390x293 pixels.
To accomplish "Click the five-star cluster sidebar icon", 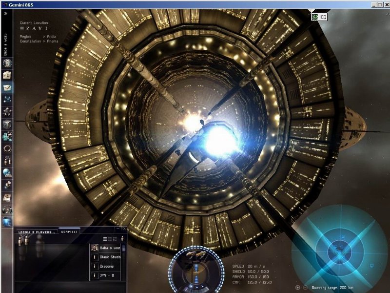I will [x=7, y=112].
